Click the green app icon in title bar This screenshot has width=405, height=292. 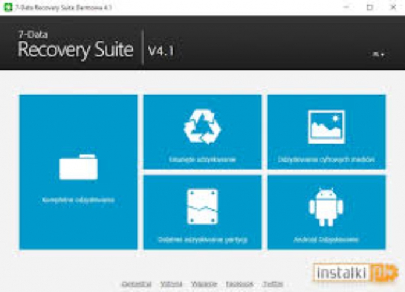7,8
